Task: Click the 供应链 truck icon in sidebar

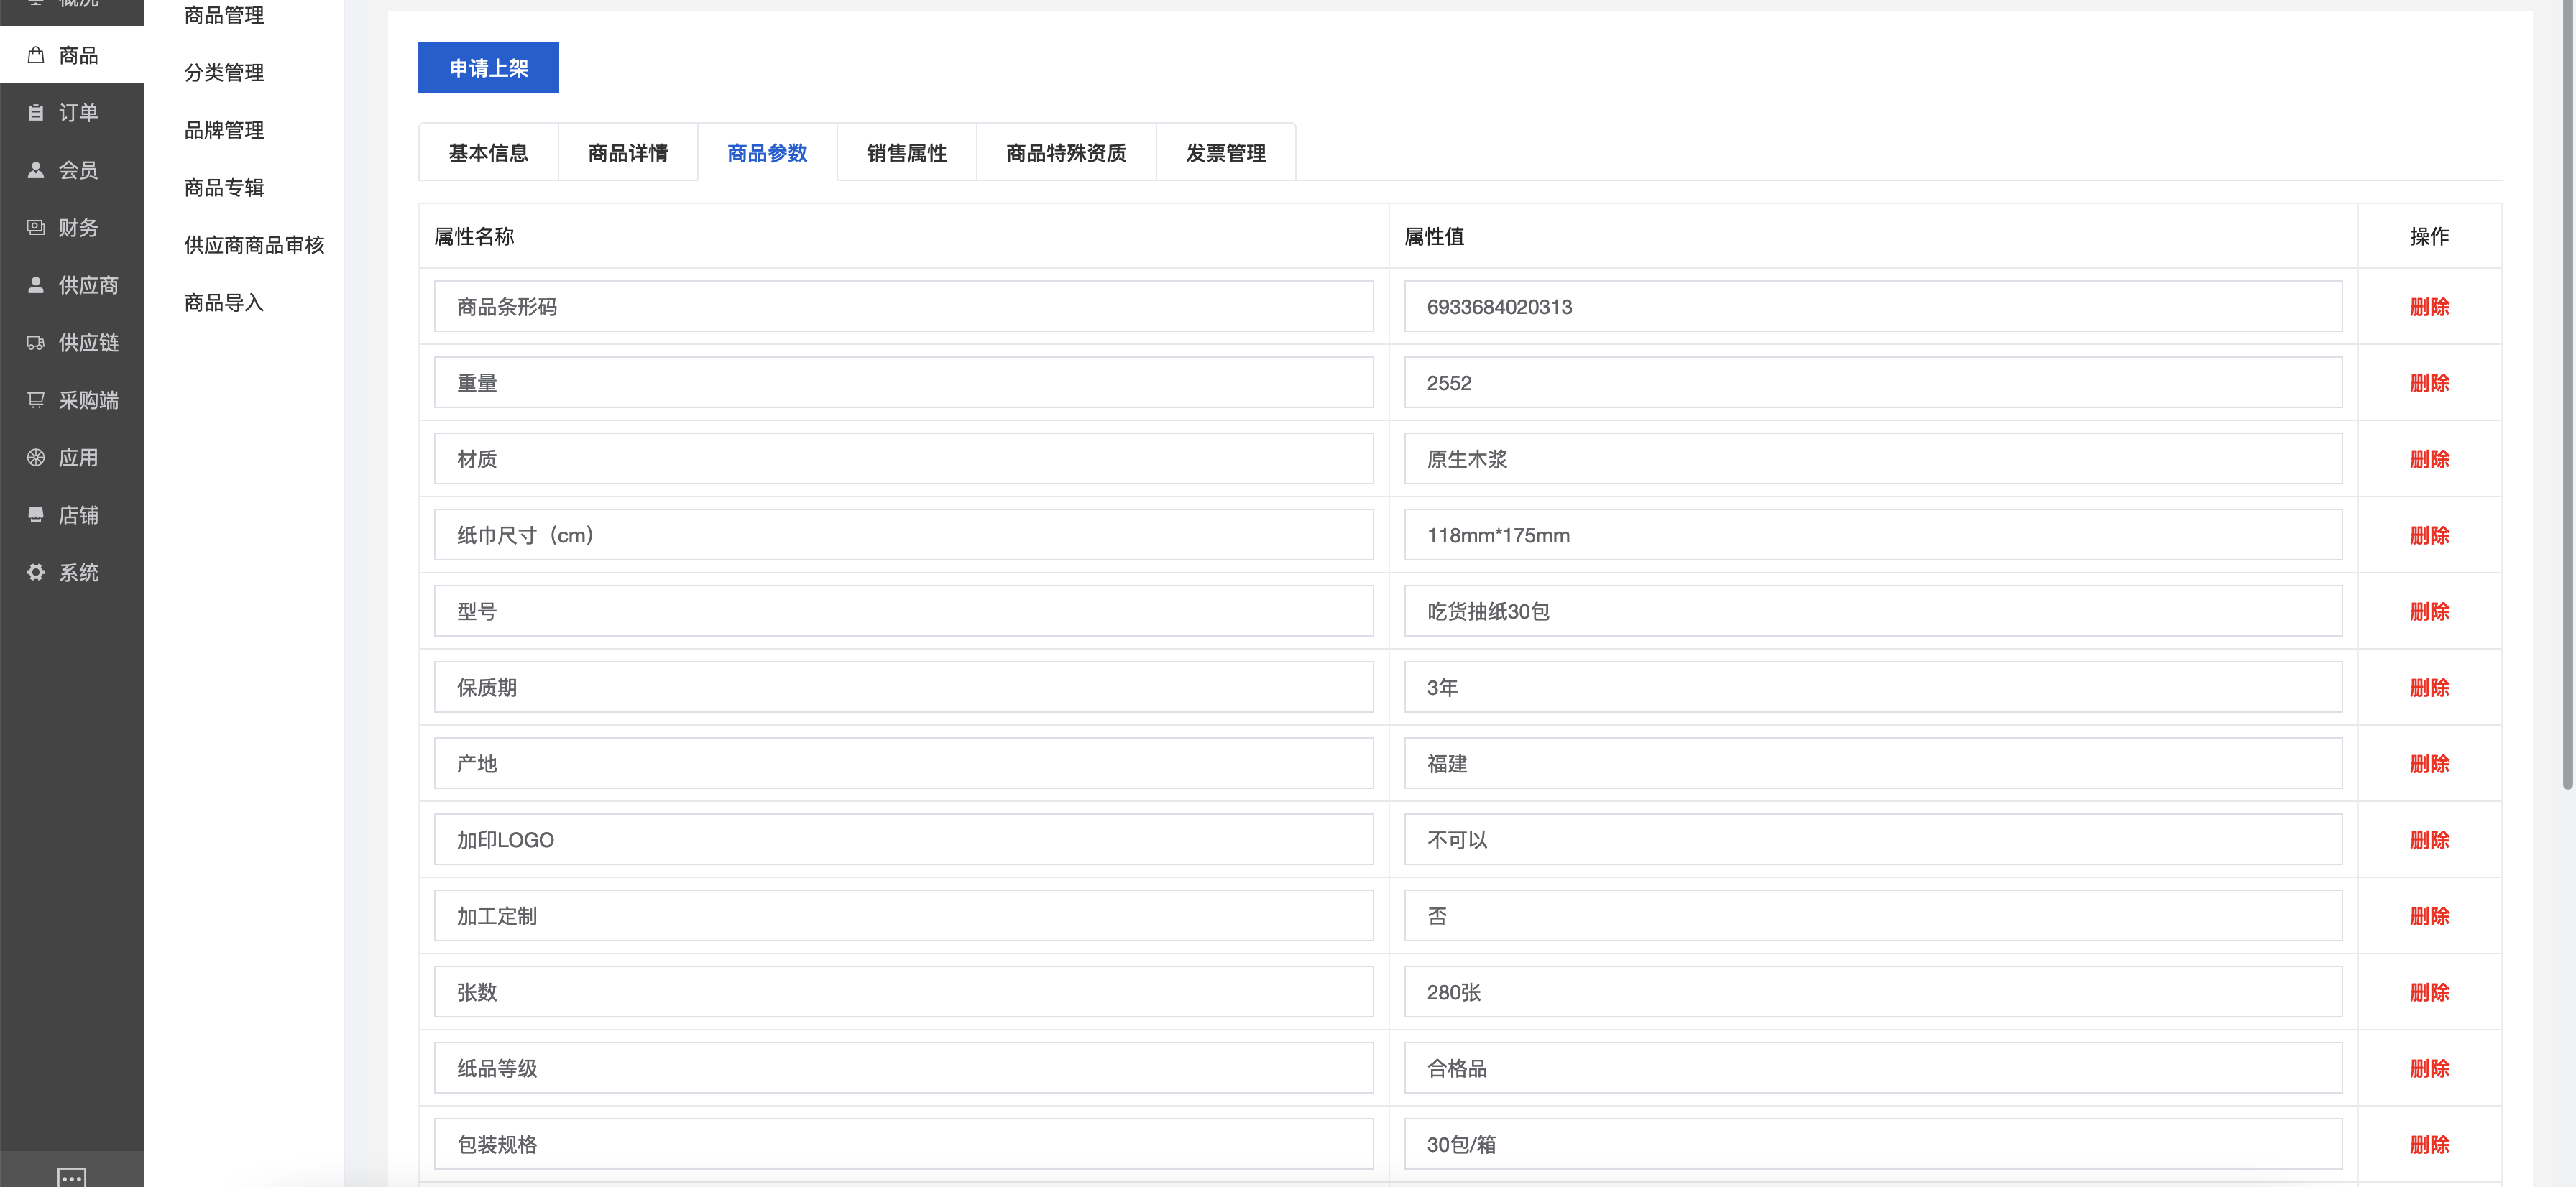Action: click(x=36, y=343)
